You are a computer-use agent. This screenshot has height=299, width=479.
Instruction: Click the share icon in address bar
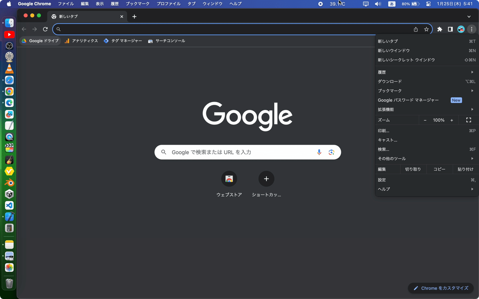pos(416,29)
